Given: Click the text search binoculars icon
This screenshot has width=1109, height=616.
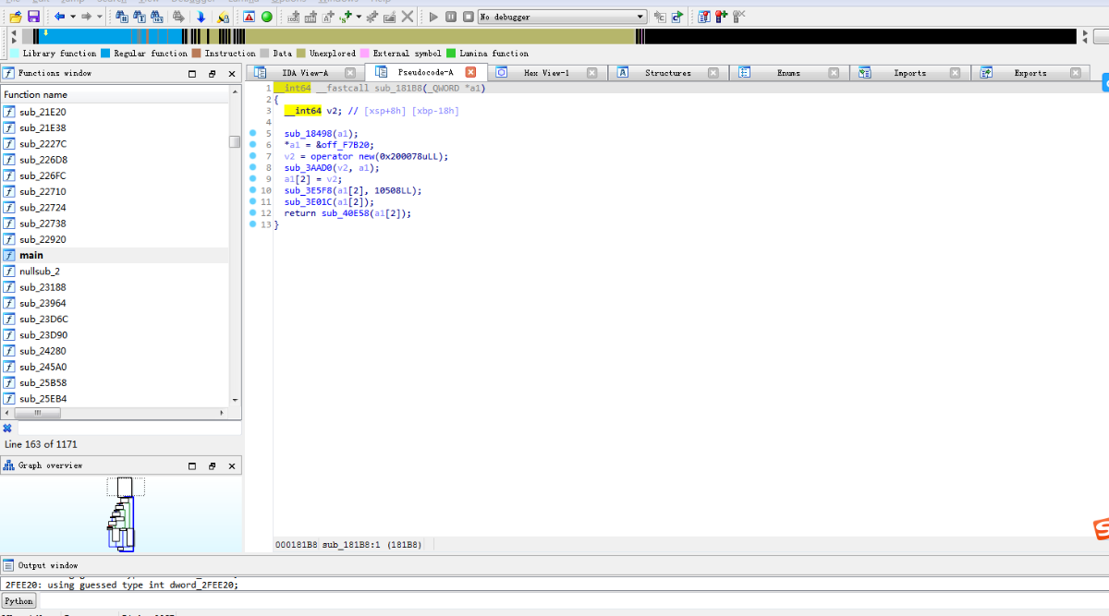Looking at the screenshot, I should [140, 17].
